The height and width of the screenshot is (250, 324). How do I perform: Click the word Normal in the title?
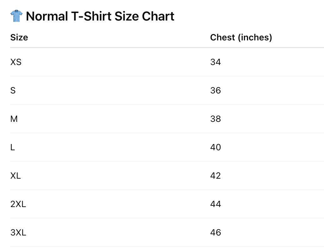pyautogui.click(x=47, y=16)
